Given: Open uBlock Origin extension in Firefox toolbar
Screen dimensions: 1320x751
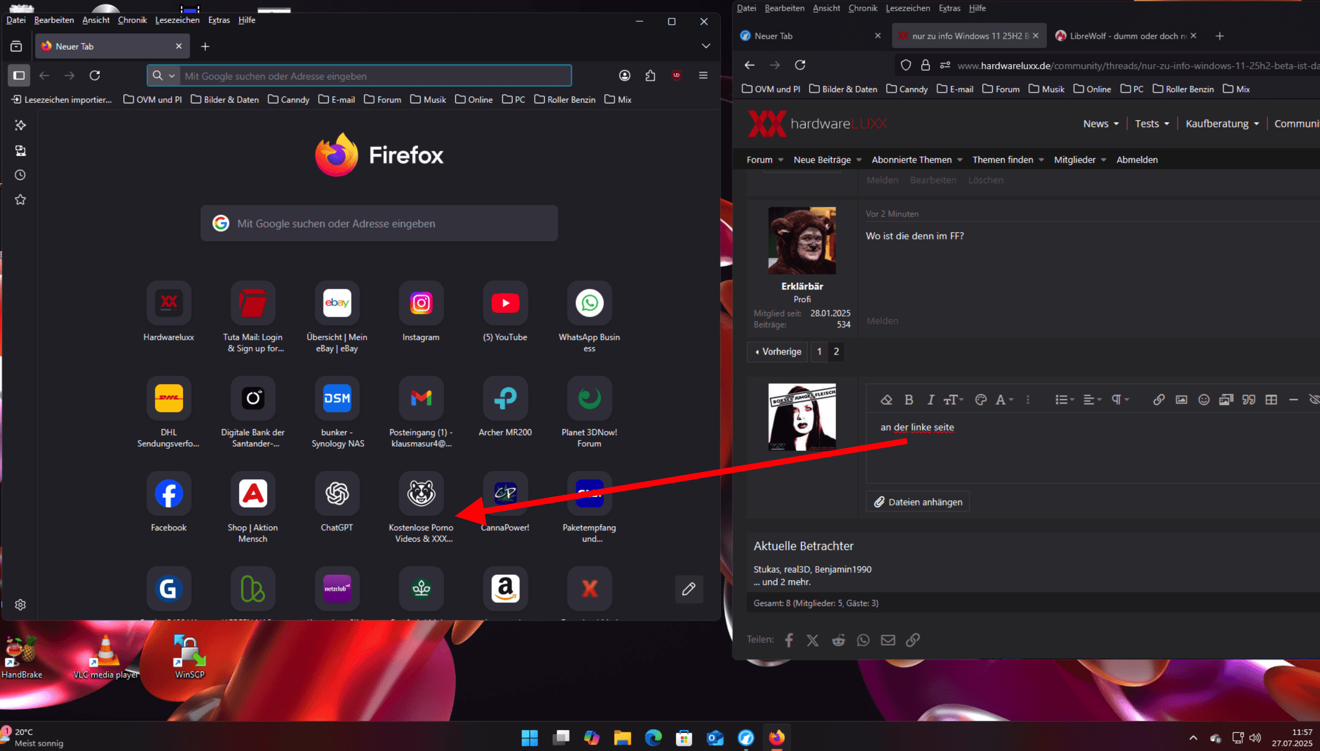Looking at the screenshot, I should point(677,75).
